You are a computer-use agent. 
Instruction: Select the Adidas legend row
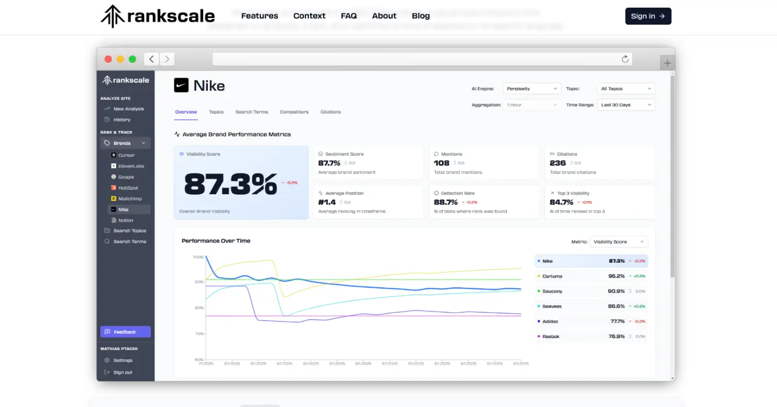click(x=592, y=321)
